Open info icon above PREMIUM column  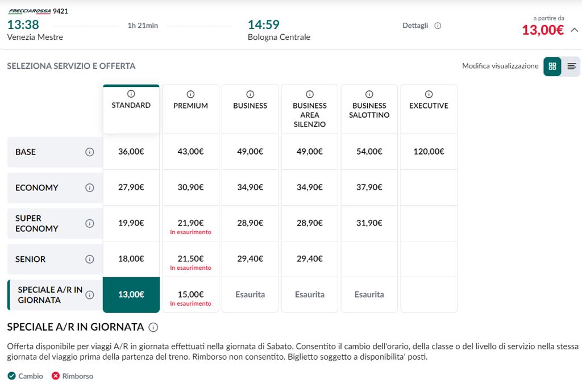[x=190, y=94]
